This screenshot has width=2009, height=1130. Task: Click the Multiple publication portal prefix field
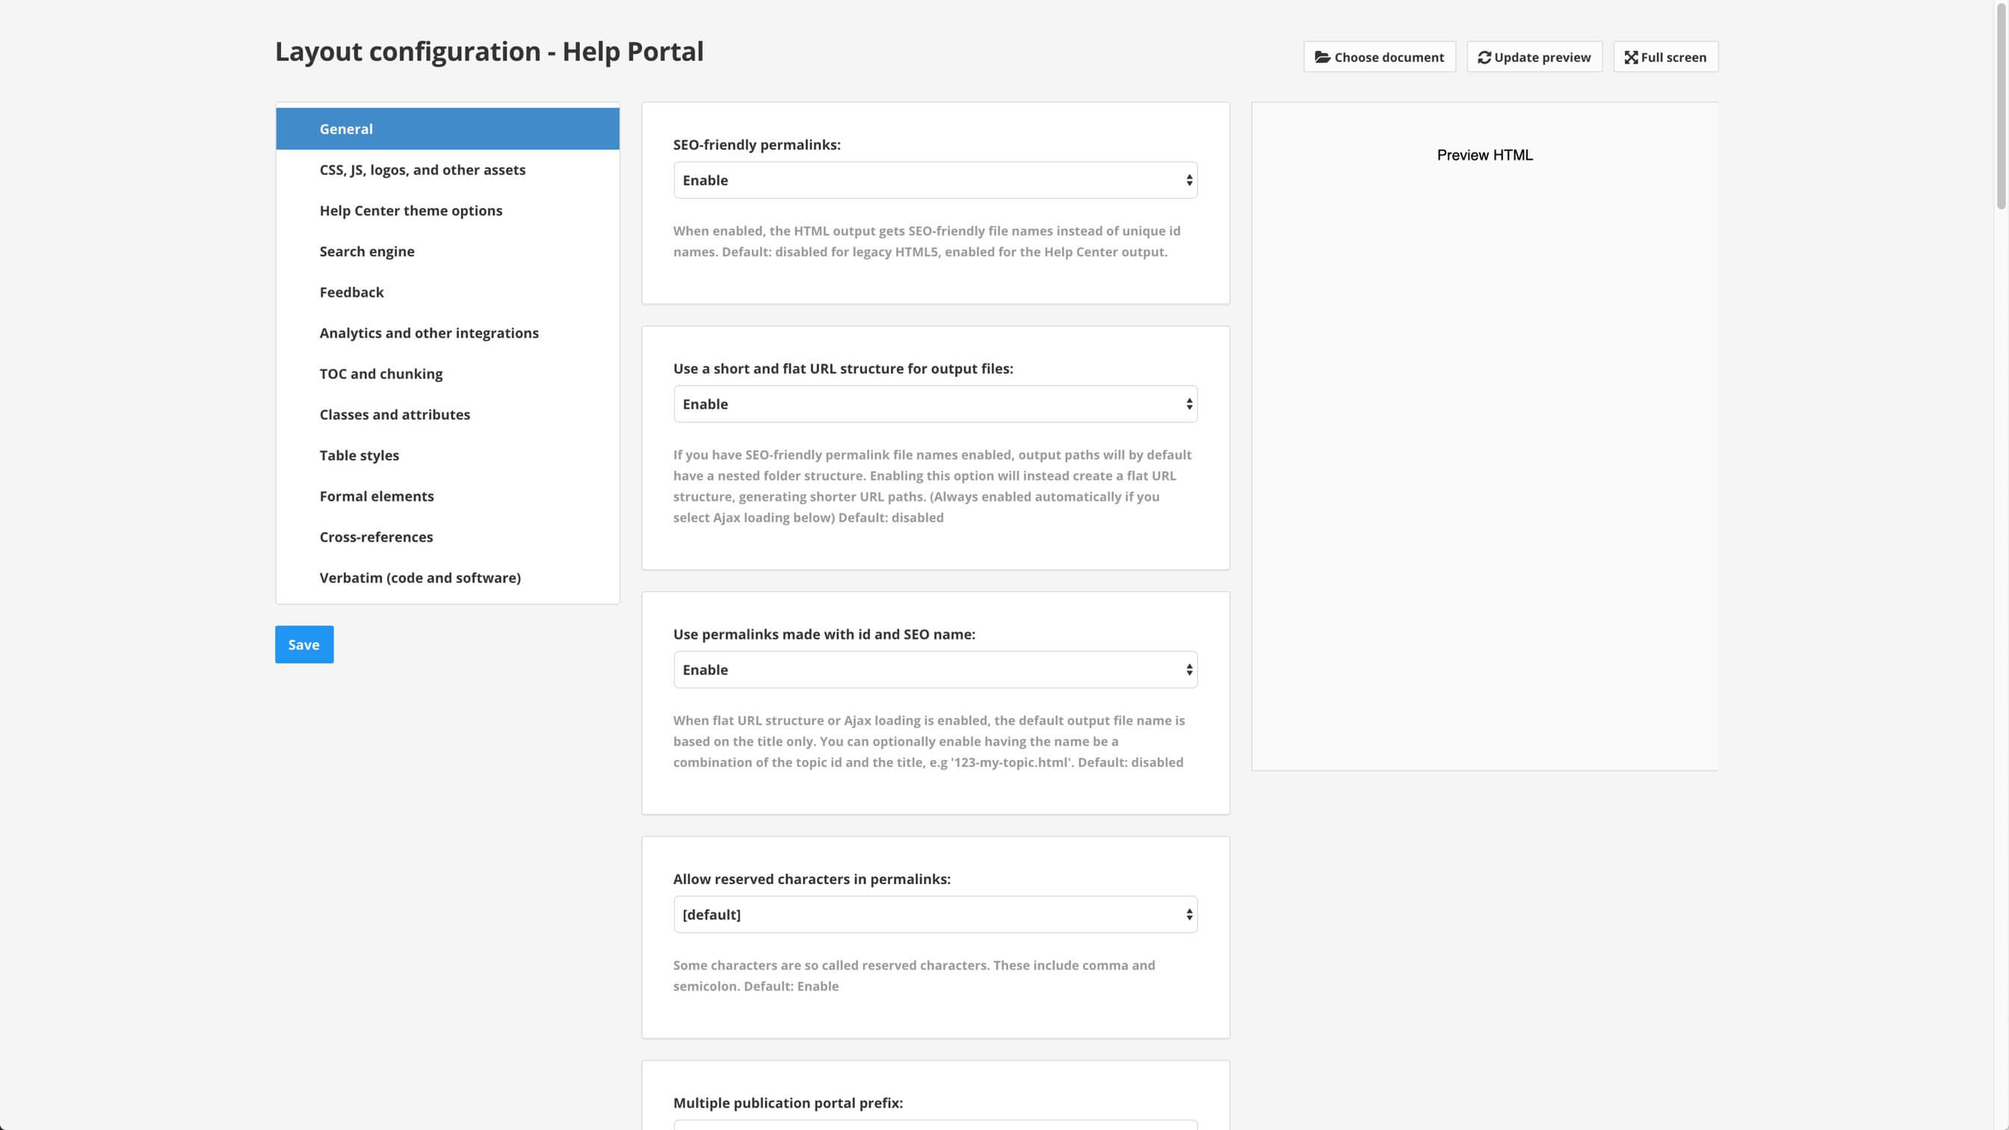tap(934, 1126)
